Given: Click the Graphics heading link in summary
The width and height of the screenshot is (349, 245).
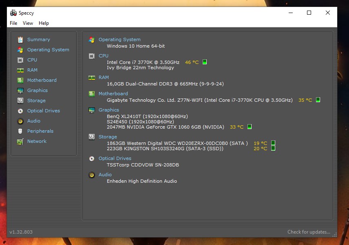Looking at the screenshot, I should coord(109,110).
